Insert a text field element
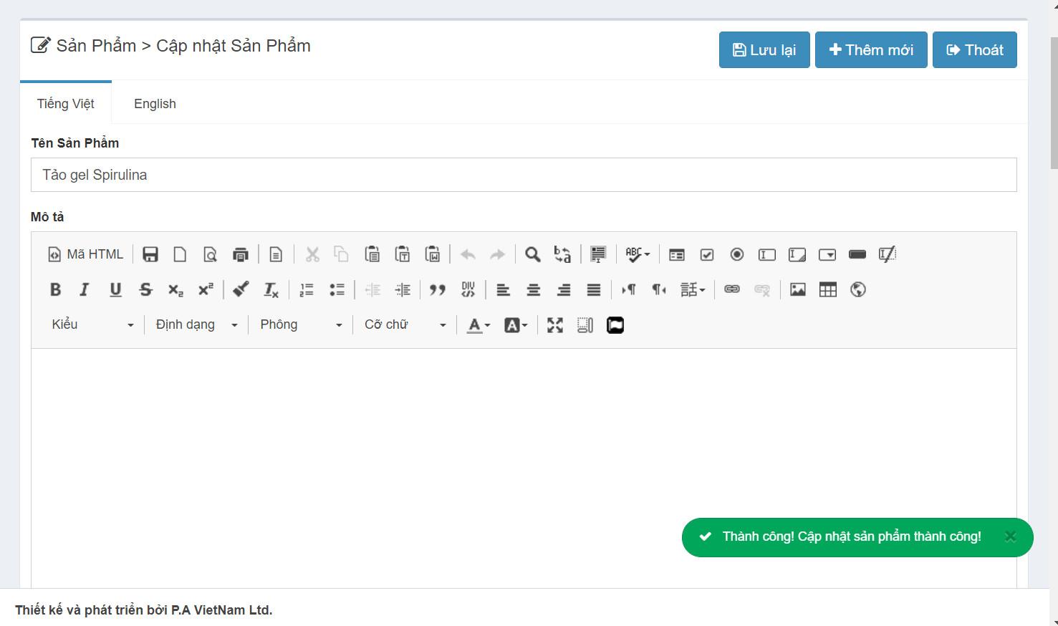1058x626 pixels. pos(767,254)
